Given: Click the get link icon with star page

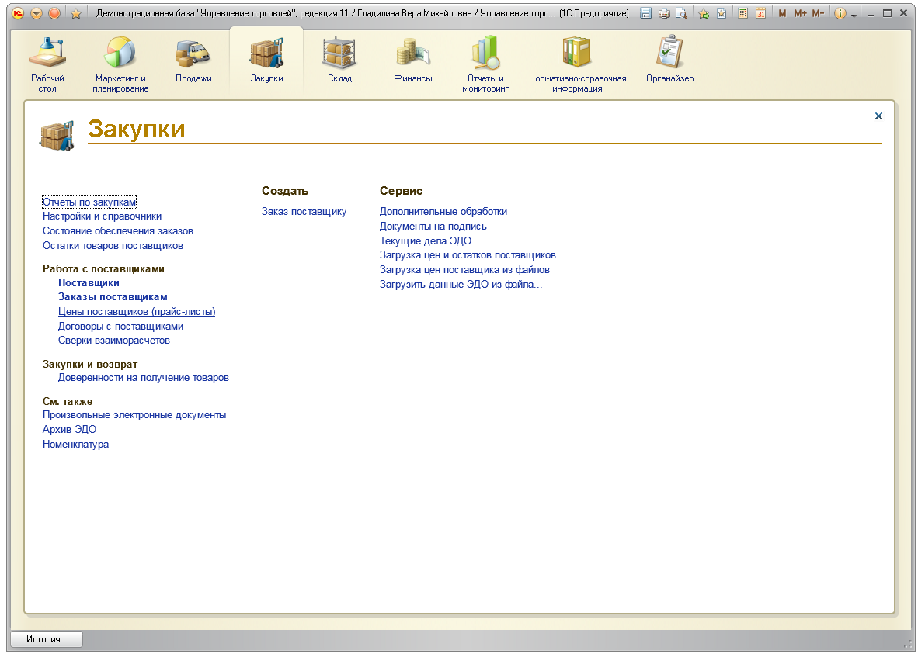Looking at the screenshot, I should click(722, 13).
